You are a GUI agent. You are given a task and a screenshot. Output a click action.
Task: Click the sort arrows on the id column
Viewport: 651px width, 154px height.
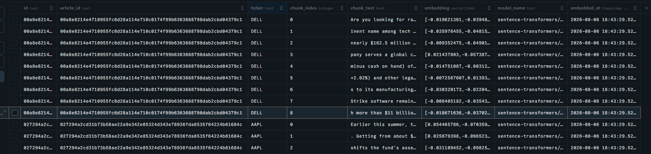(51, 8)
